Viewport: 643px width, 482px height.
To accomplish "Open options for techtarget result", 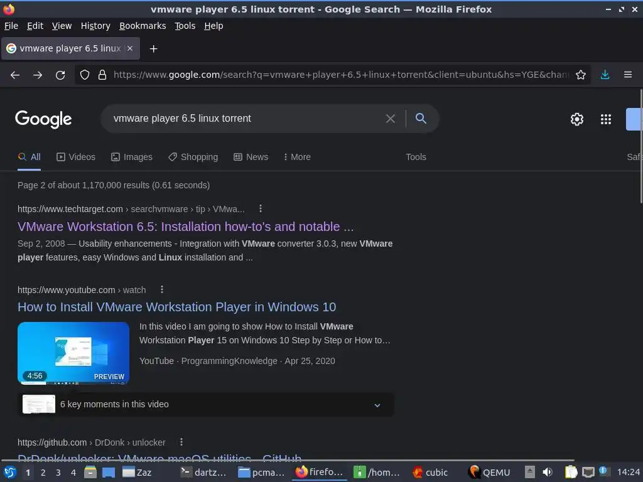I will 261,208.
